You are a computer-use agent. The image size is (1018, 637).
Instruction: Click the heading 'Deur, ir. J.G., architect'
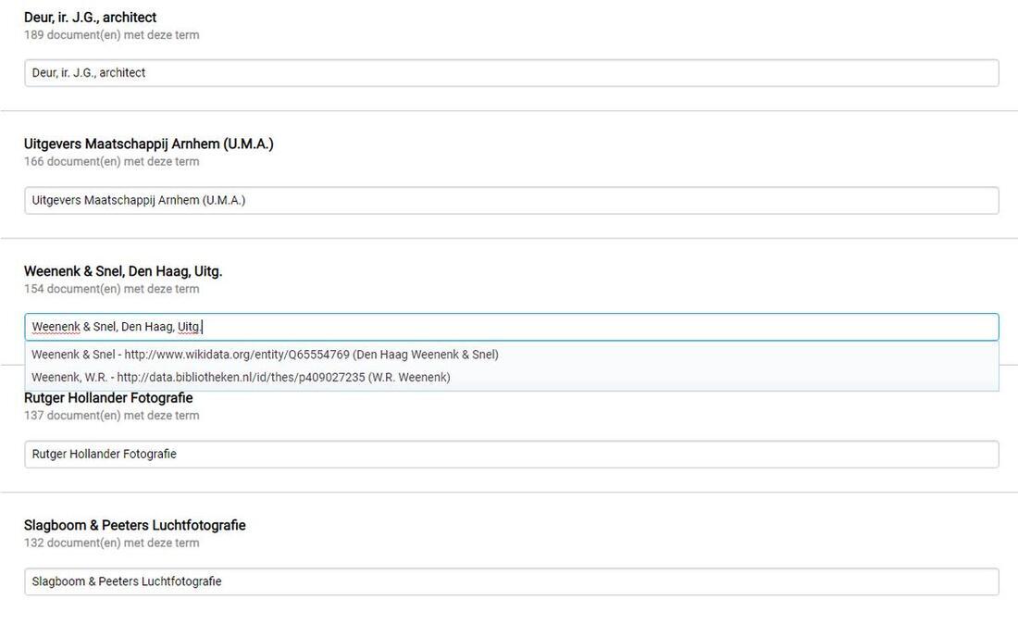pyautogui.click(x=91, y=18)
